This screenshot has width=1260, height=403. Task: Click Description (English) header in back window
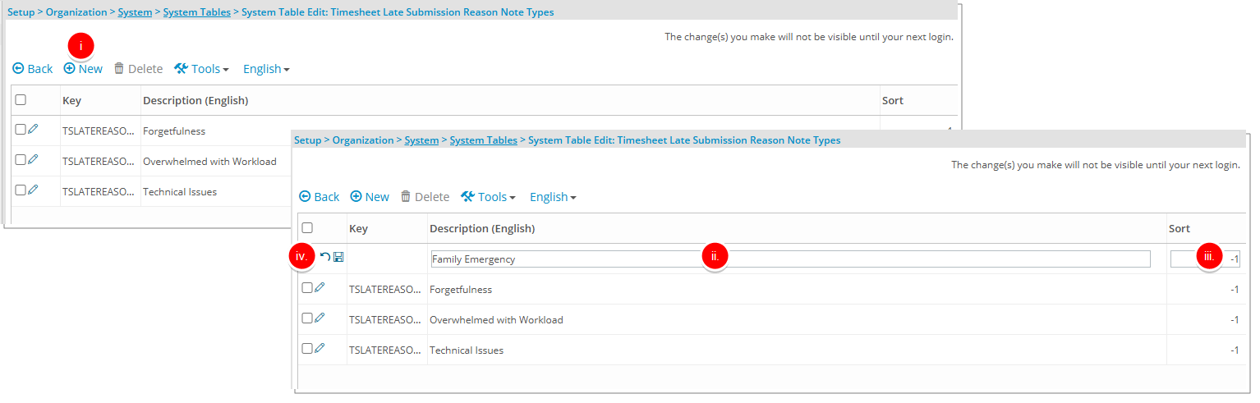195,100
